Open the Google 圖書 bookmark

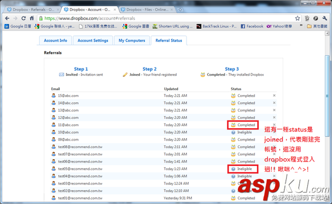(x=136, y=26)
